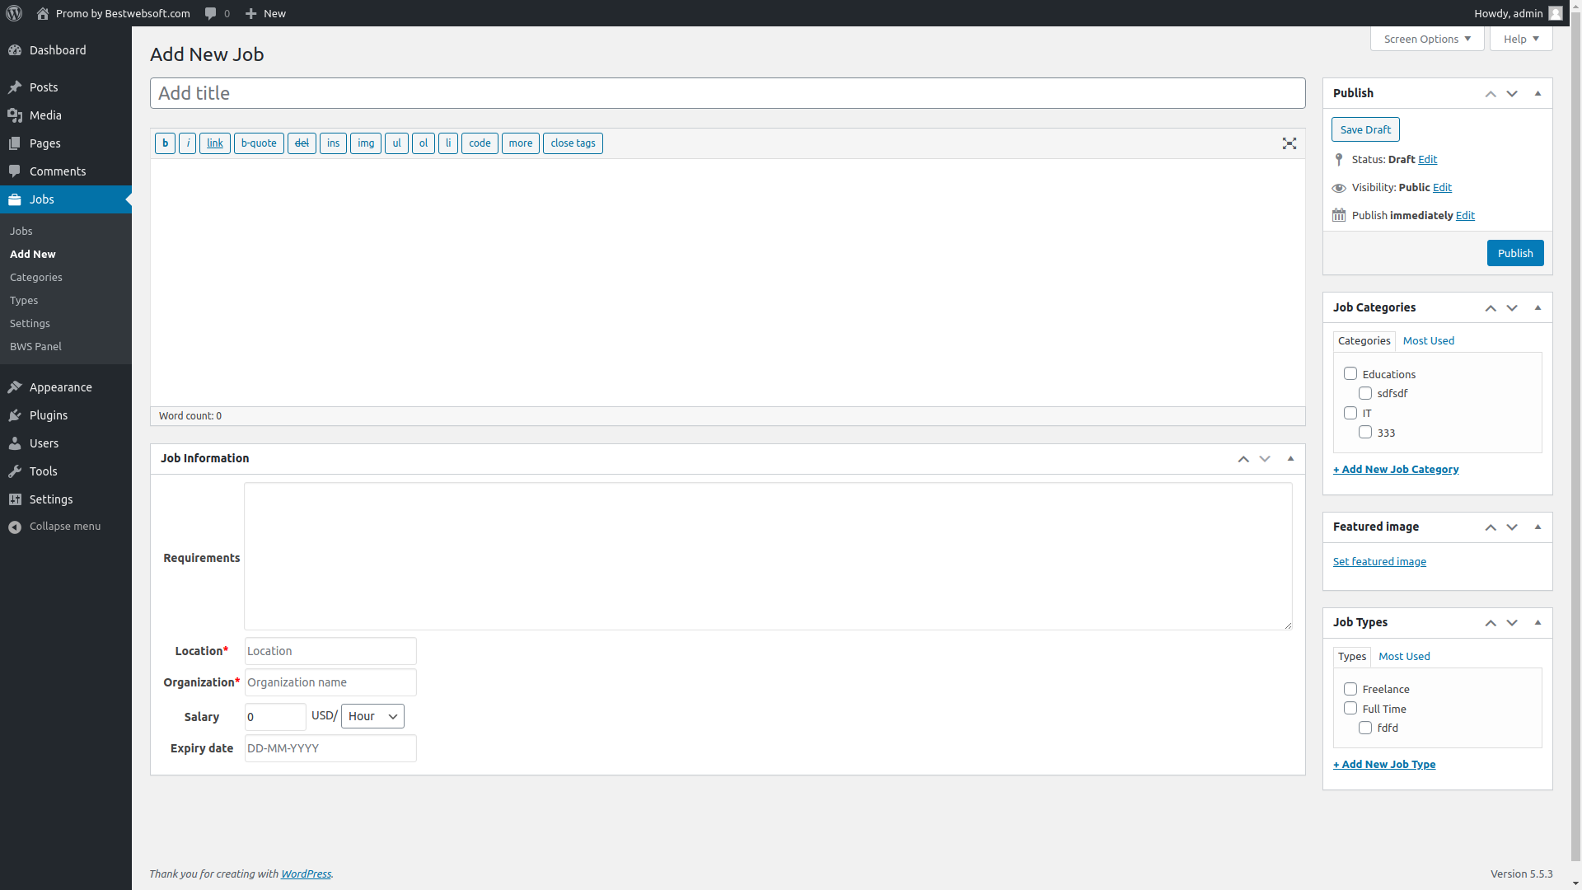Check the Educations category checkbox

(1350, 374)
